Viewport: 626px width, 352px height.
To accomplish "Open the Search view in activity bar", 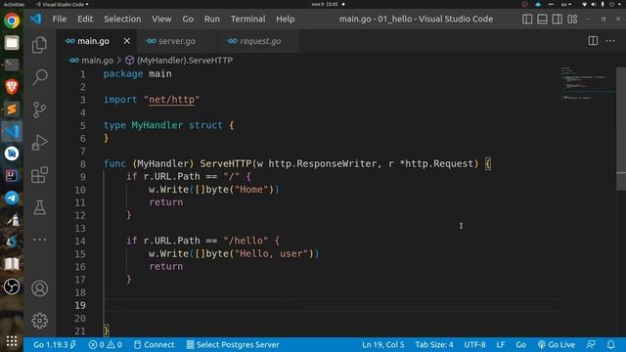I will (39, 77).
